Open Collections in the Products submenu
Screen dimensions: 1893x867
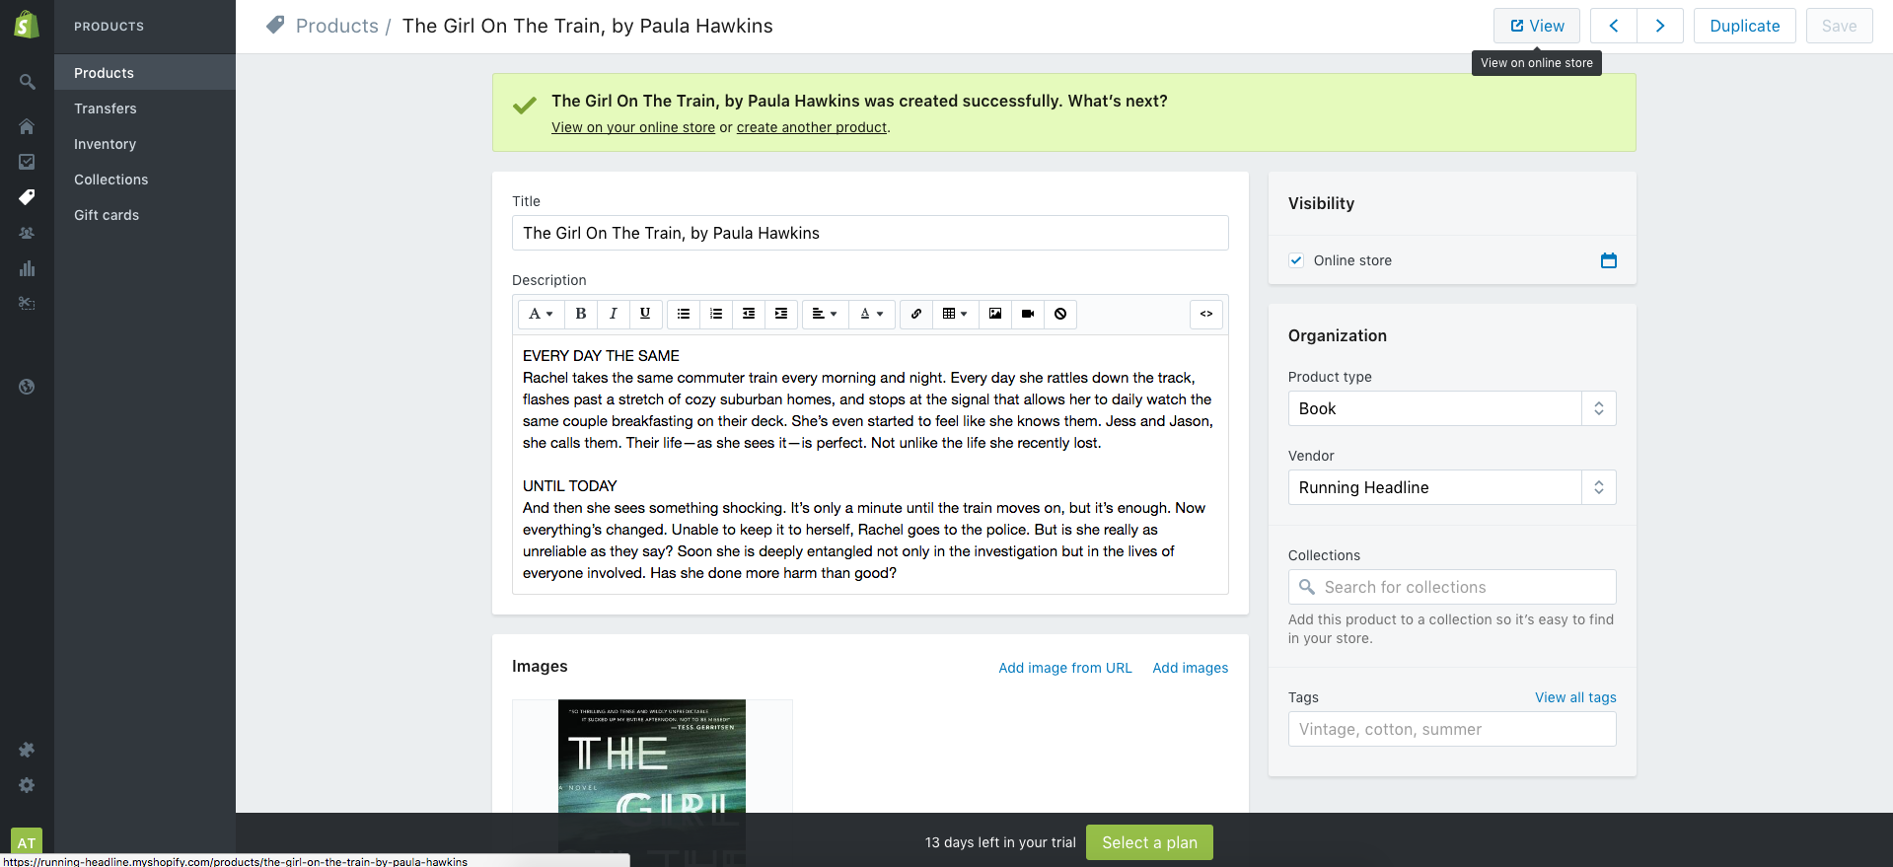click(x=110, y=180)
